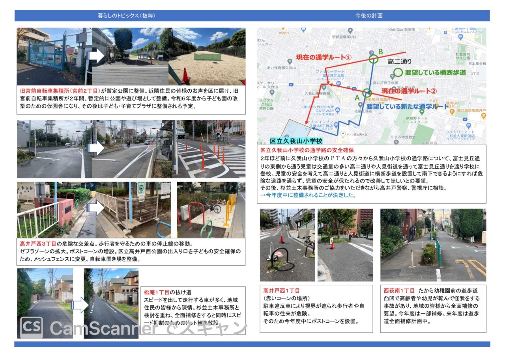Open the 松庵1丁目 before-repair road photo
The width and height of the screenshot is (505, 357).
pos(45,303)
